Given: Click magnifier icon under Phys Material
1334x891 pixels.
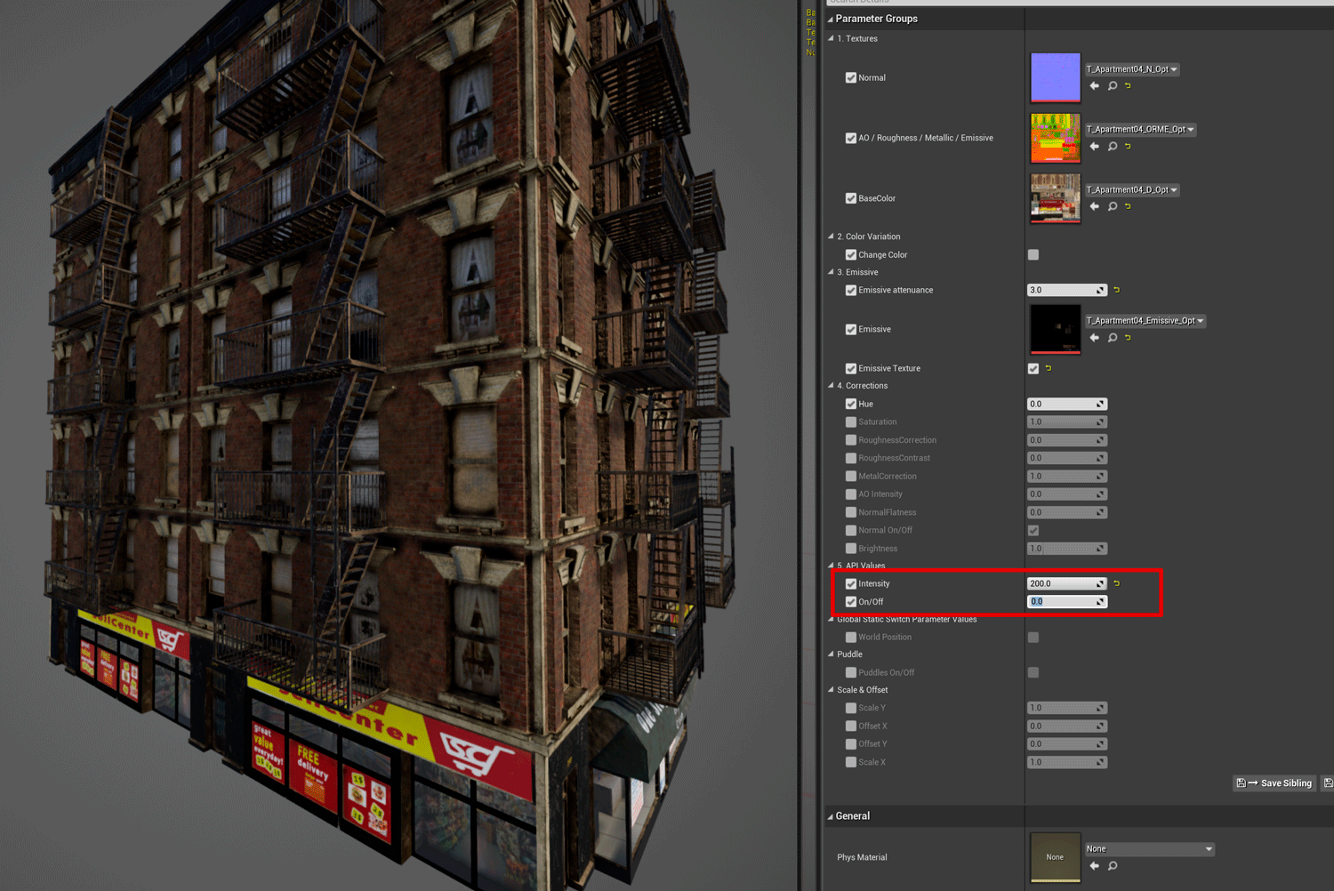Looking at the screenshot, I should click(1113, 866).
